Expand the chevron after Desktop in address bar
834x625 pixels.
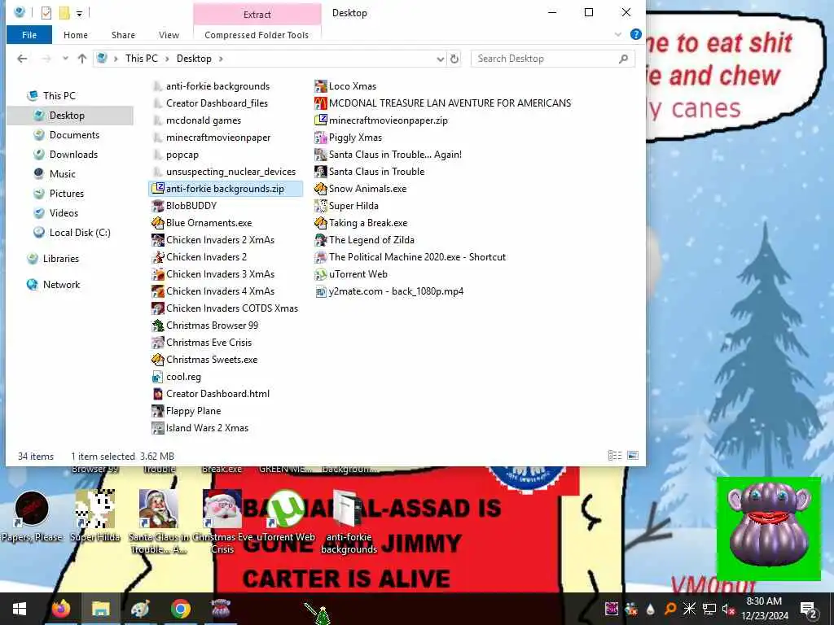pyautogui.click(x=221, y=59)
